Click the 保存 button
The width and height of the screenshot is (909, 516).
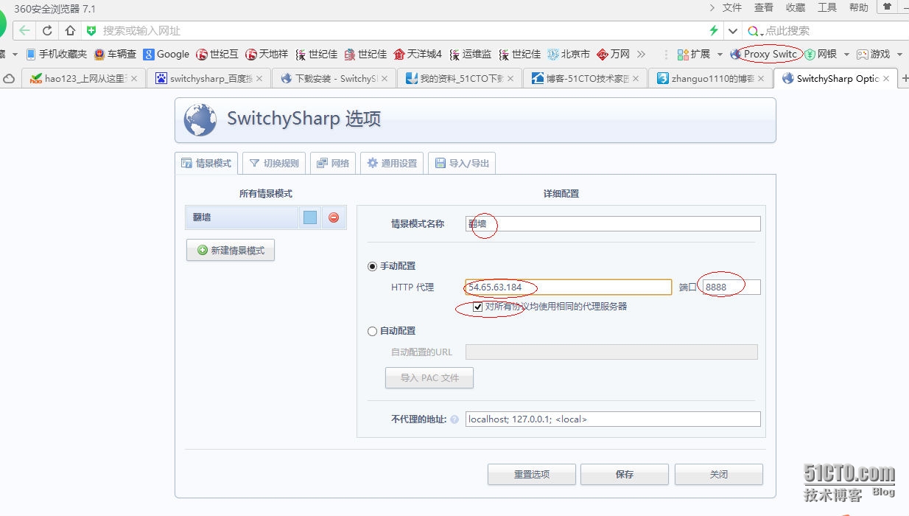625,474
